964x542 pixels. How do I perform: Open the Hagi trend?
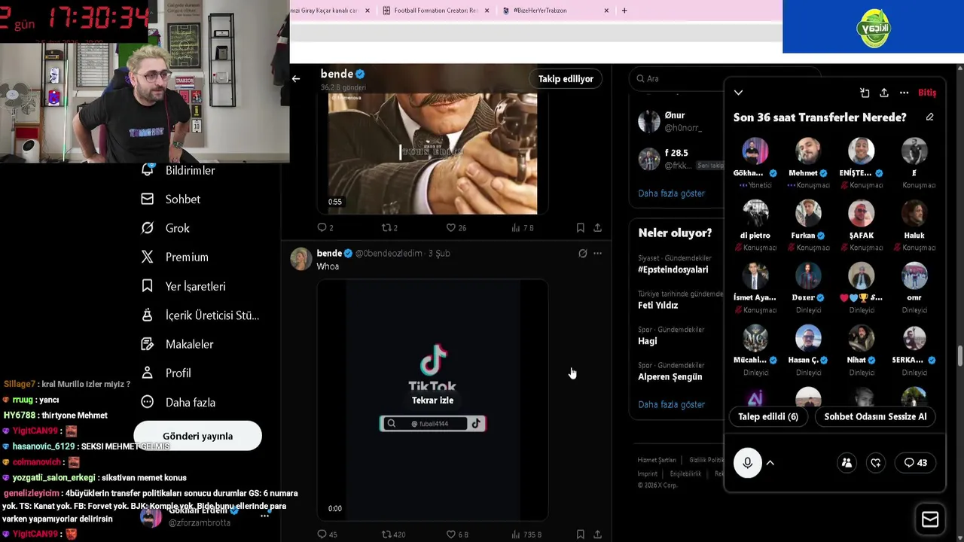coord(648,341)
